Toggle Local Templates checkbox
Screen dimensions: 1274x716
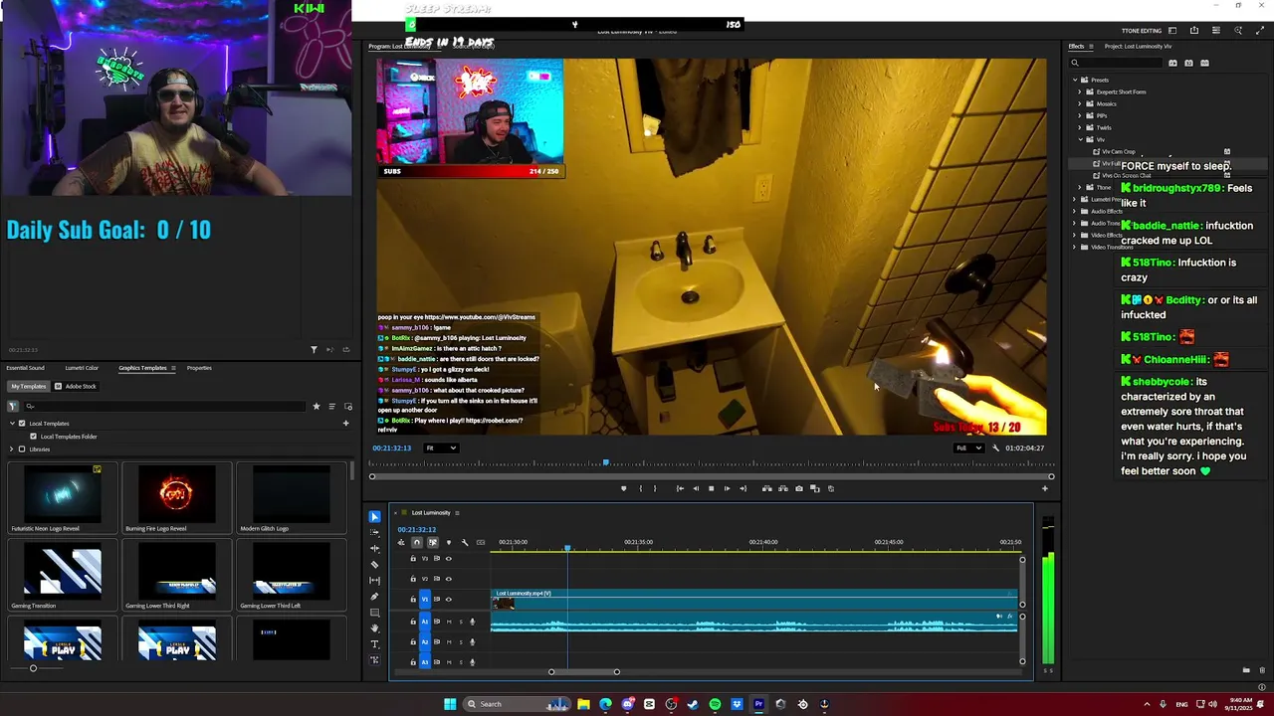pyautogui.click(x=22, y=424)
